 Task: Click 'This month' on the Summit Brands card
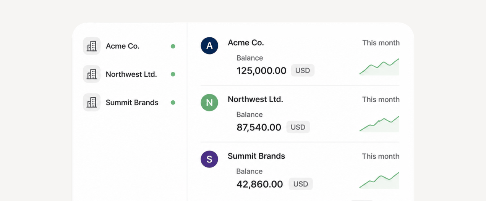(x=381, y=156)
